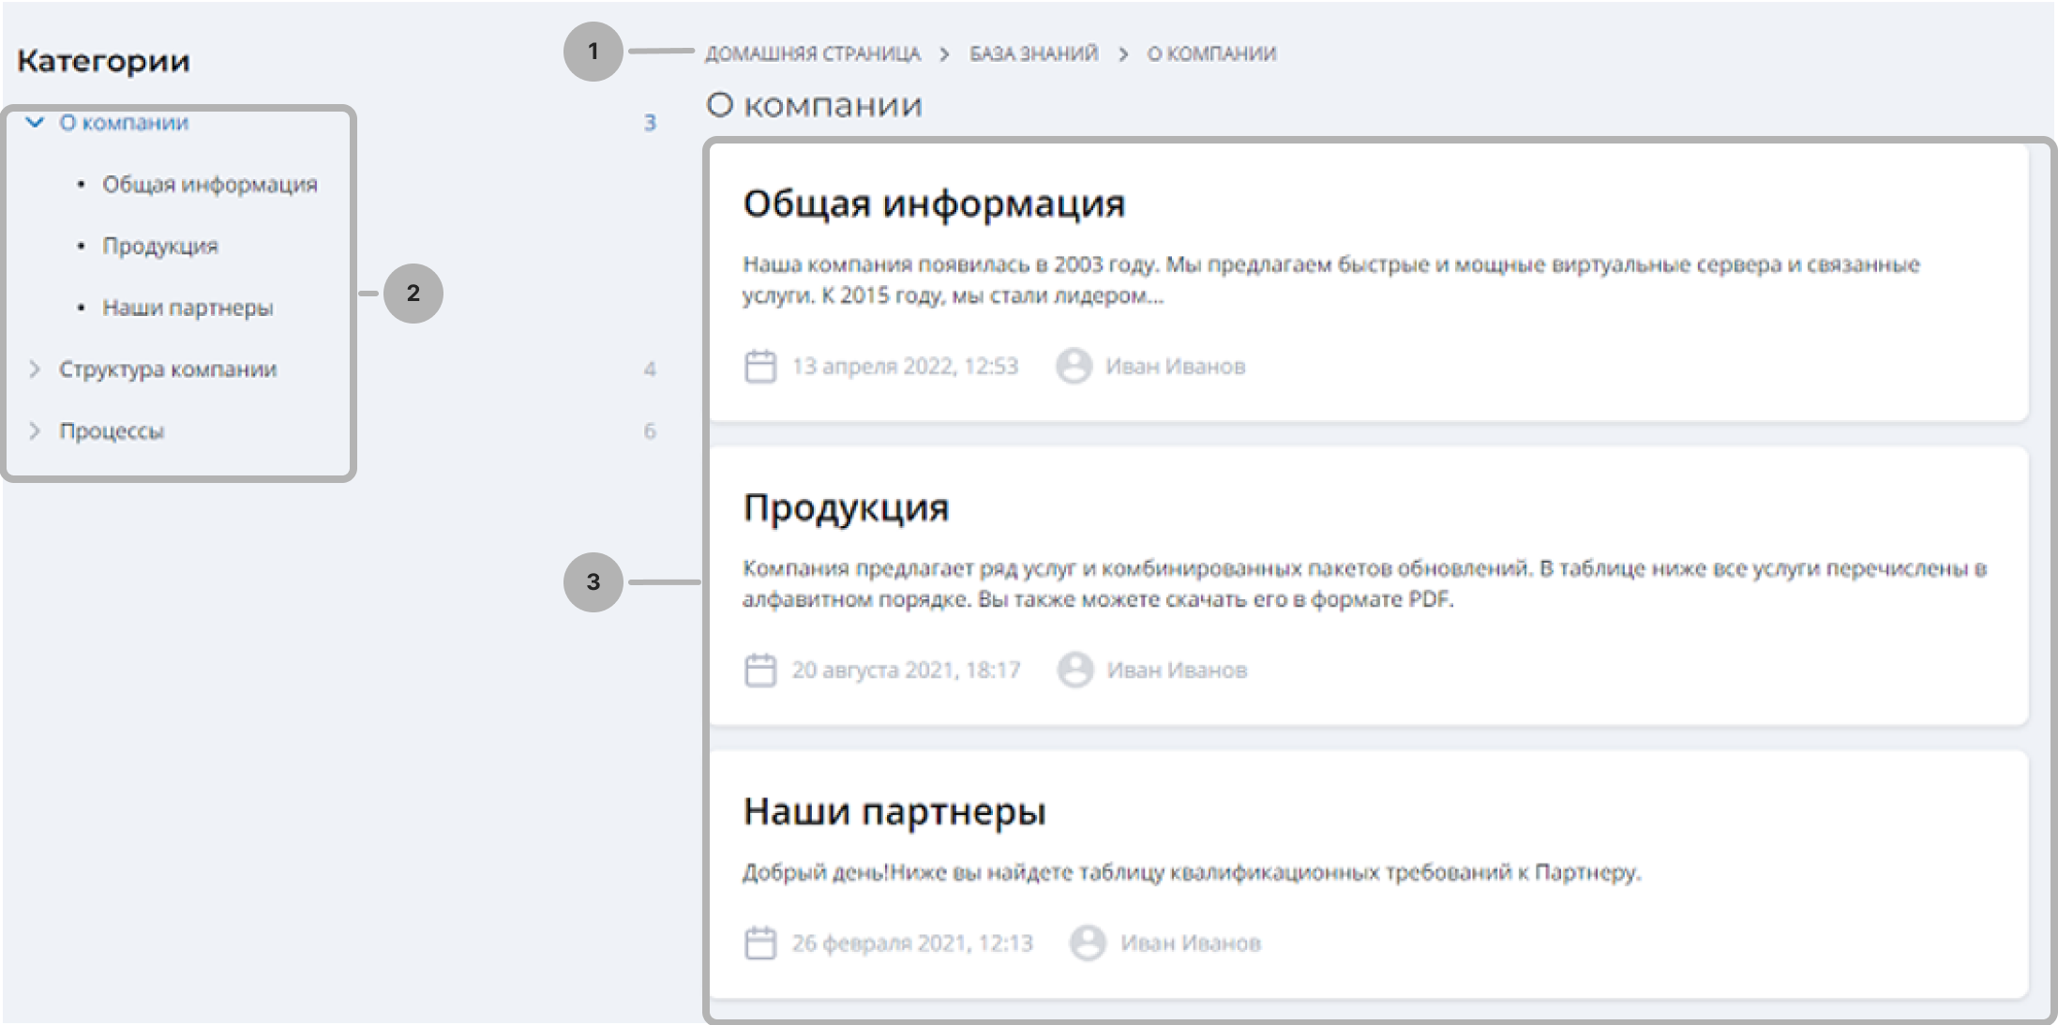Select Продукция in sidebar tree

[160, 246]
